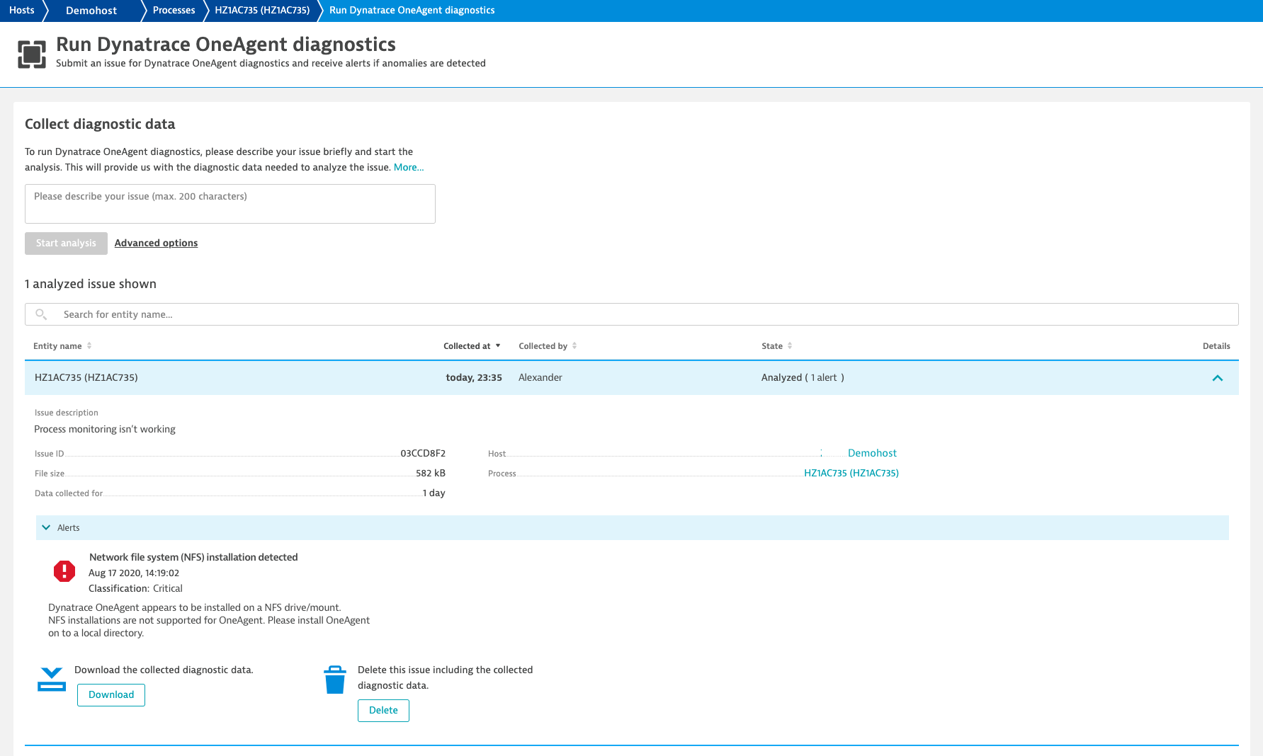Sort by Collected at column arrow
The height and width of the screenshot is (756, 1263).
(498, 346)
